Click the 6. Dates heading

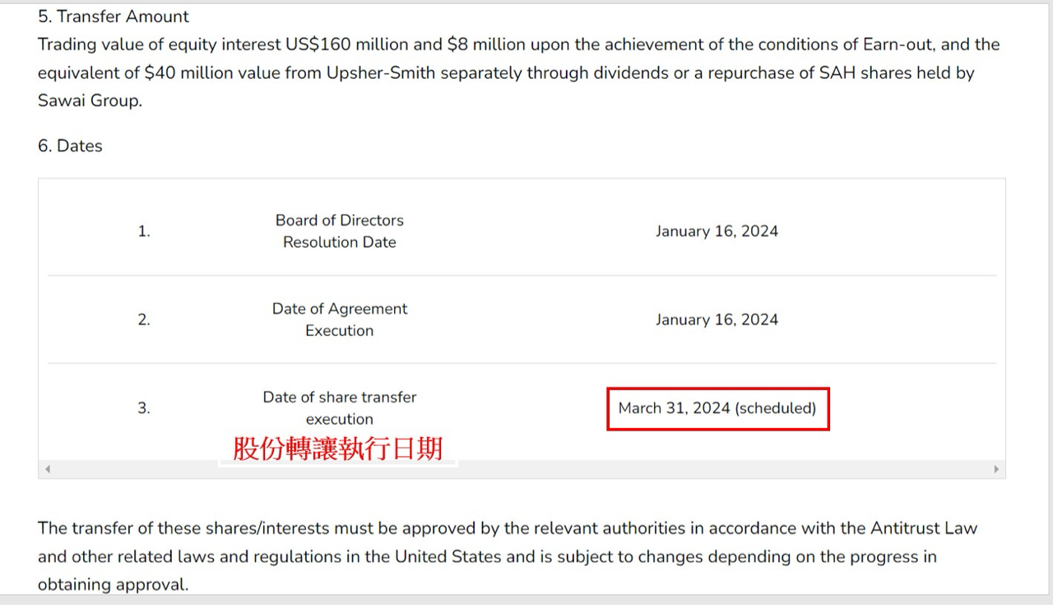click(70, 146)
